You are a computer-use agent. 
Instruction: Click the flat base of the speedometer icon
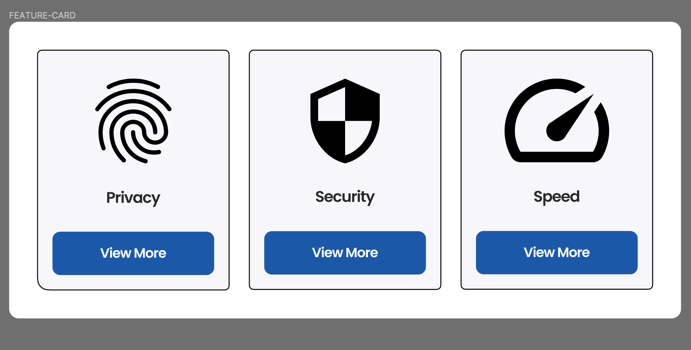click(557, 157)
